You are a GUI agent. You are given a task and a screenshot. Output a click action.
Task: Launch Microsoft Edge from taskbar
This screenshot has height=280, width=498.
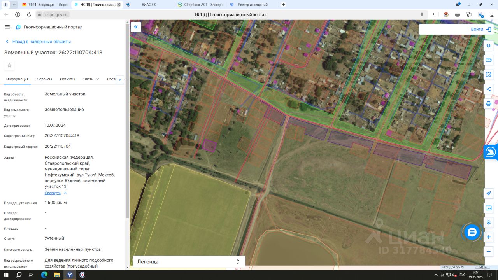tap(44, 275)
